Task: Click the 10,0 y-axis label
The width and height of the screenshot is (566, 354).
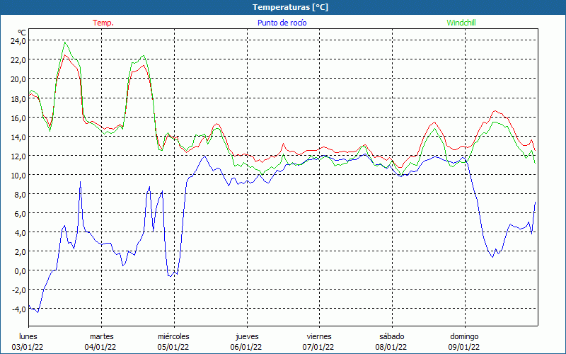Action: pyautogui.click(x=18, y=175)
